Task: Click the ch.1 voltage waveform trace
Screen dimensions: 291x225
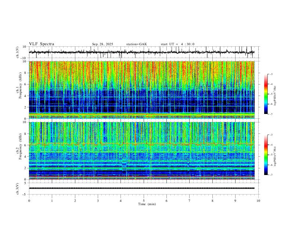Action: pyautogui.click(x=141, y=52)
